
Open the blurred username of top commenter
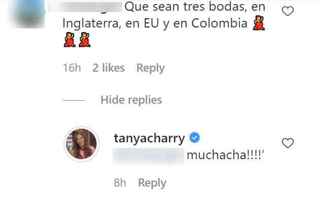[85, 7]
